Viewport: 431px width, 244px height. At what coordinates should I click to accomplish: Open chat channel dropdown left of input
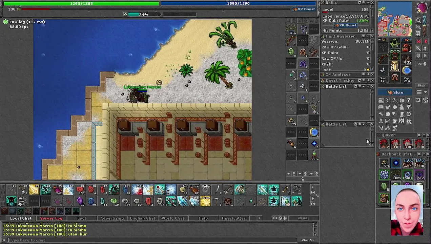[4, 240]
